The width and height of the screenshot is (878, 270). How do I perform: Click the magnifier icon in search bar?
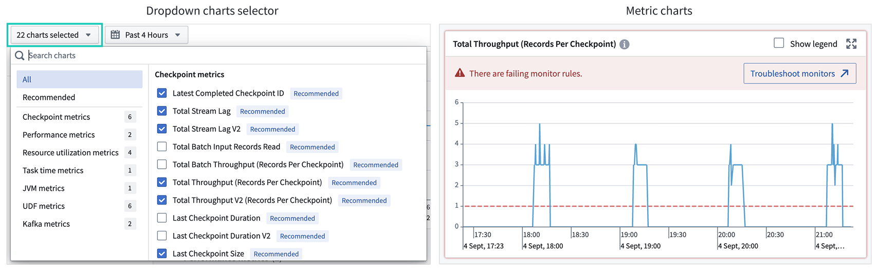coord(20,56)
